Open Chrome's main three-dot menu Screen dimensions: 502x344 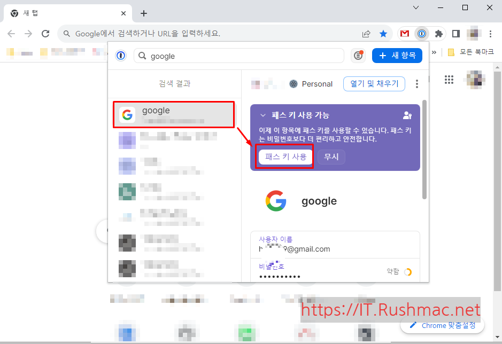click(491, 33)
